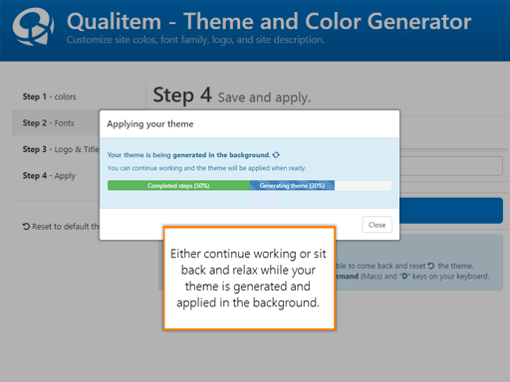The width and height of the screenshot is (510, 382).
Task: Open Step 1 - colors
Action: pyautogui.click(x=49, y=96)
